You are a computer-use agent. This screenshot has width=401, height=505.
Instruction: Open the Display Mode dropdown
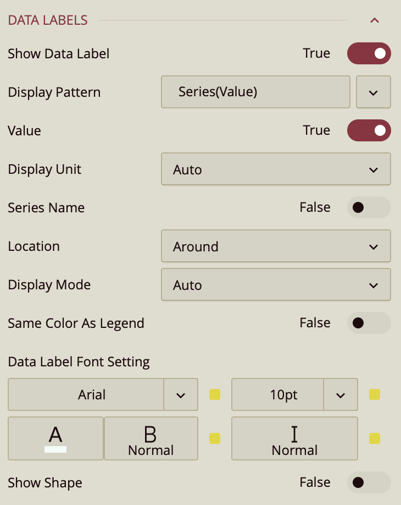click(276, 285)
